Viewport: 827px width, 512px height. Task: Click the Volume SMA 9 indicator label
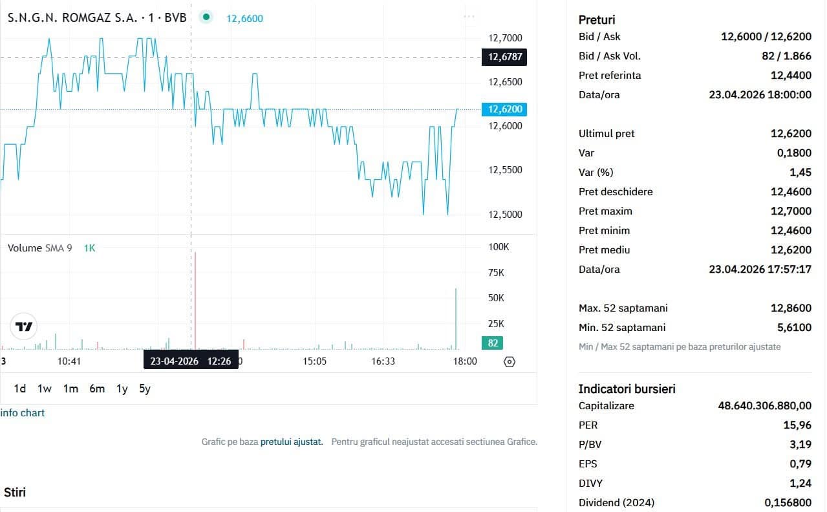click(40, 248)
